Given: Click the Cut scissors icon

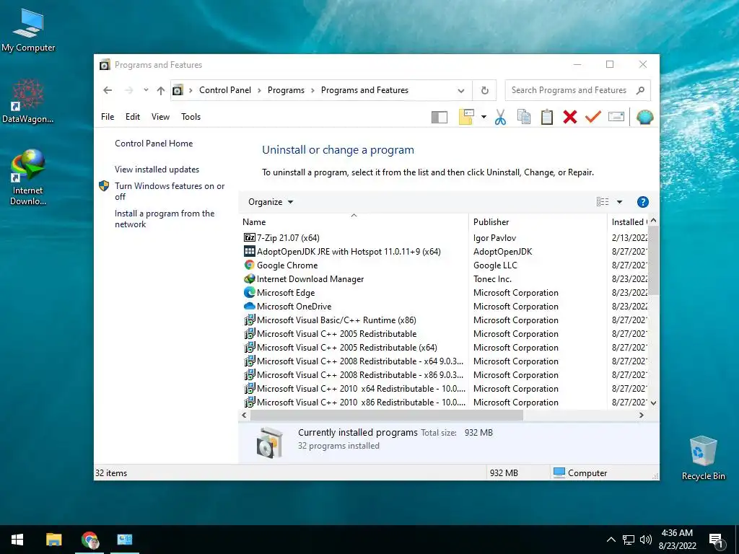Looking at the screenshot, I should (500, 117).
